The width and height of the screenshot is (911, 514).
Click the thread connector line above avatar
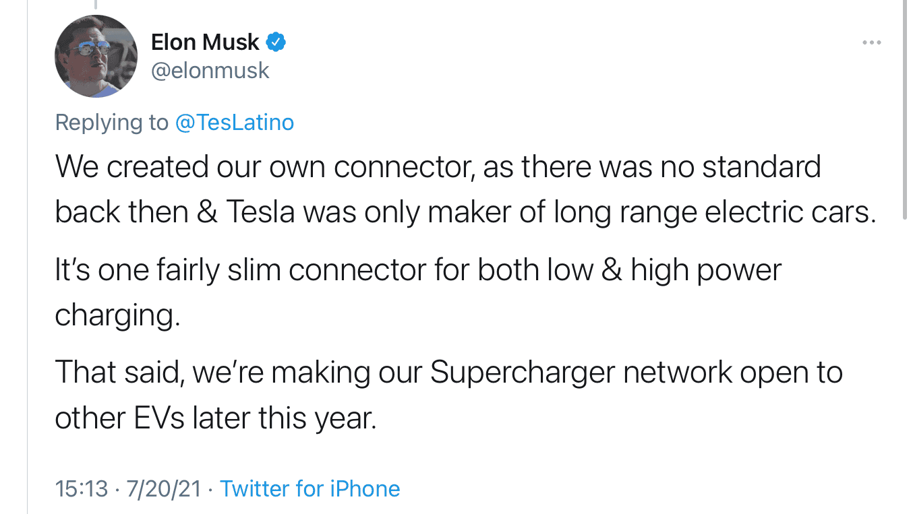[x=95, y=4]
